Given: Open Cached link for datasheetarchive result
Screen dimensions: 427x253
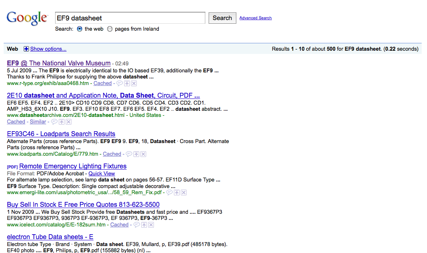Looking at the screenshot, I should pos(16,122).
